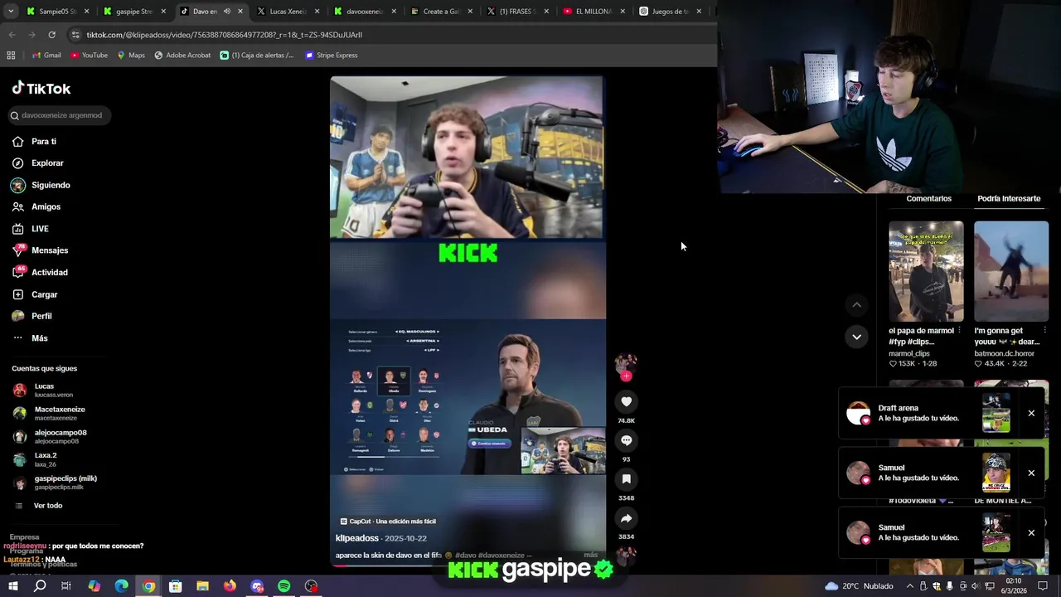The width and height of the screenshot is (1061, 597).
Task: Open Firefox from the taskbar
Action: (x=230, y=586)
